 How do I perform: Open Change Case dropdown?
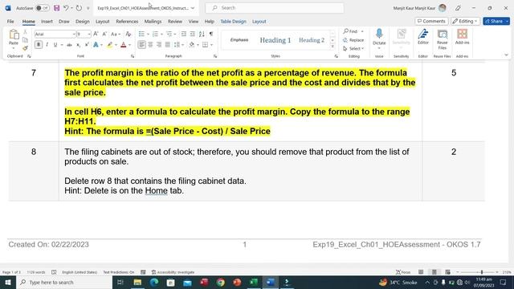[x=116, y=34]
